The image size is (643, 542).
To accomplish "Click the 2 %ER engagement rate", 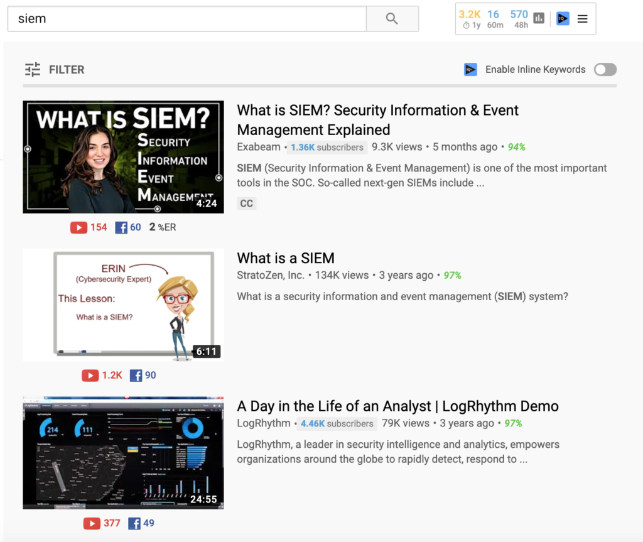I will point(163,227).
